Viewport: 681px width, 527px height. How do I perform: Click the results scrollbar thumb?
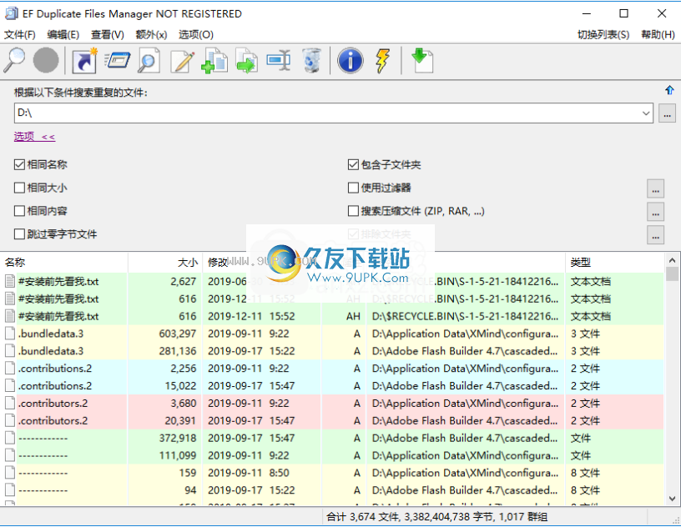pos(672,274)
